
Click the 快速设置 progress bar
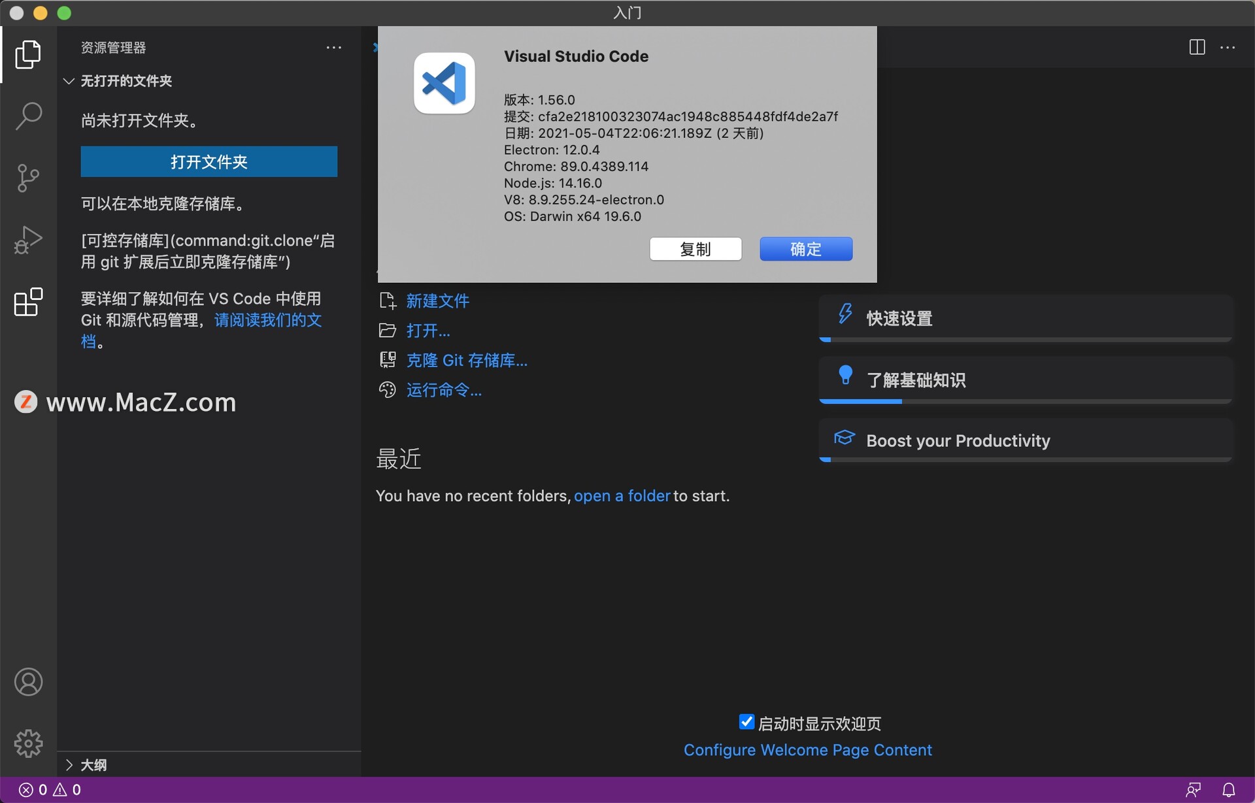(1026, 340)
